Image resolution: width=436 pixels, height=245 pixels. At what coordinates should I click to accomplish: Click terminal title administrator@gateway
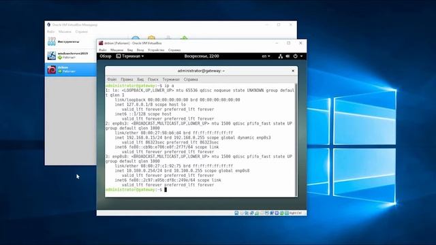point(201,71)
